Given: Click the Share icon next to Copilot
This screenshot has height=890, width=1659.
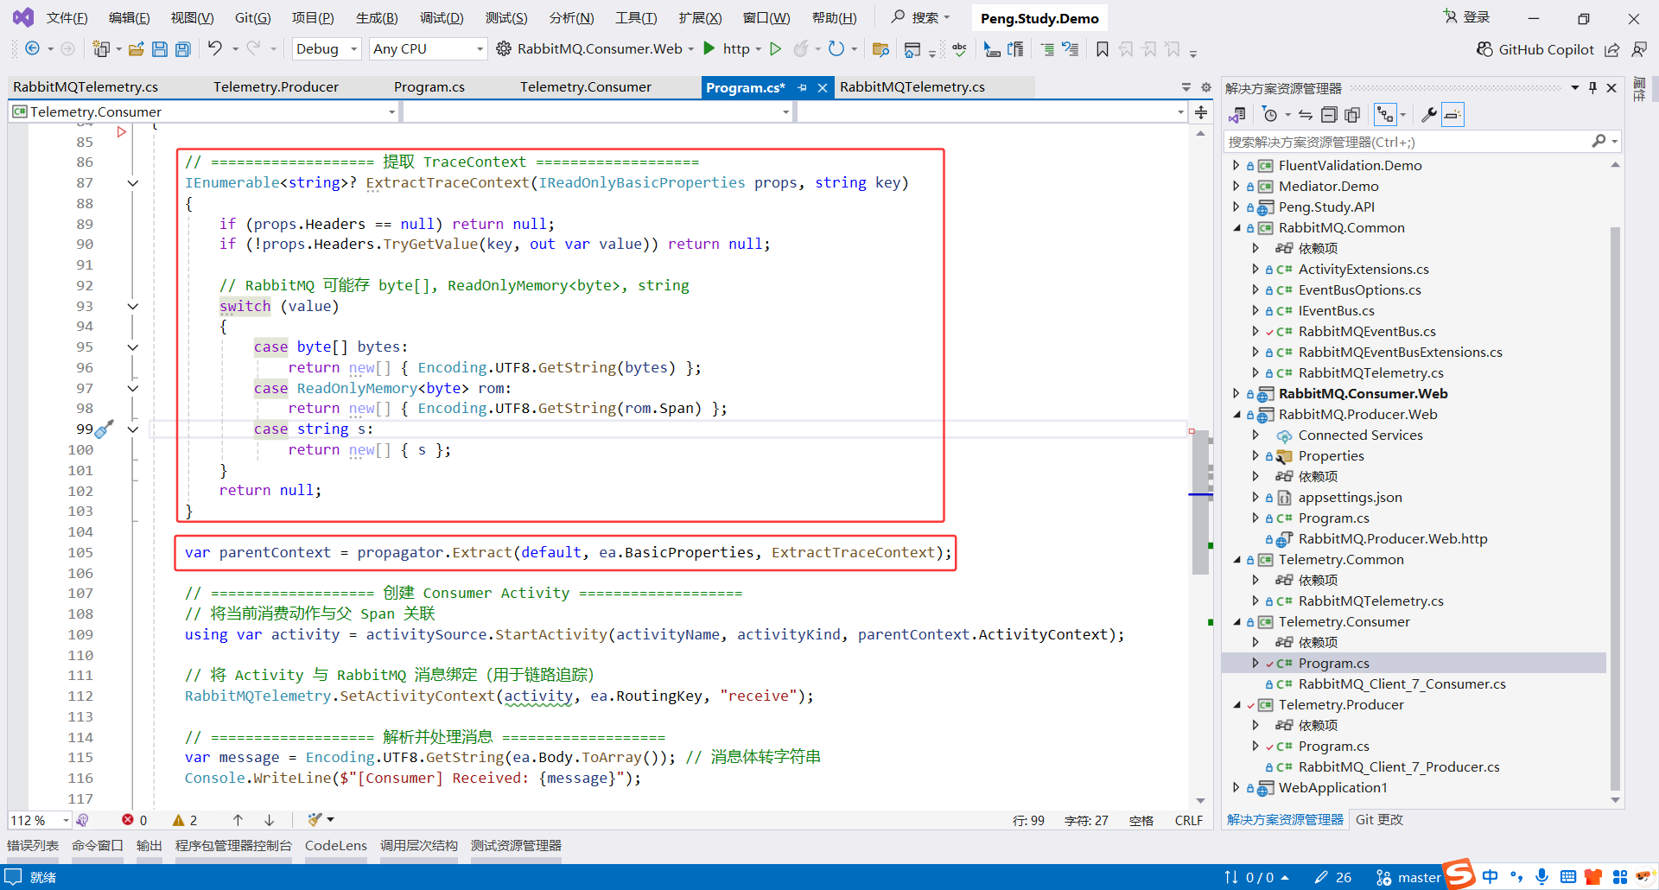Looking at the screenshot, I should click(x=1612, y=49).
